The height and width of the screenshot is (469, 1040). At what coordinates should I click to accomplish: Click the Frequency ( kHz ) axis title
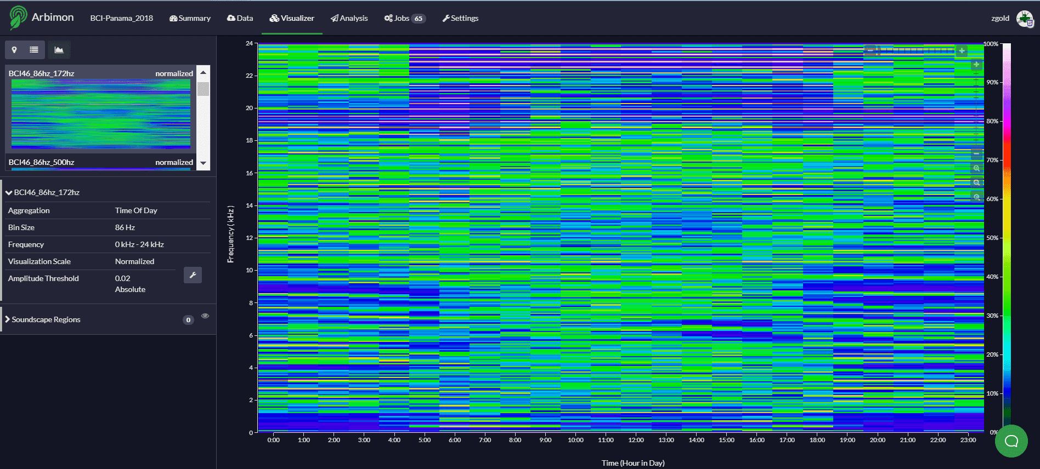coord(230,234)
